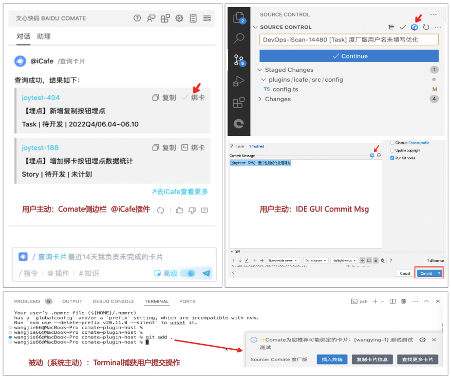
Task: Open the Do not ignore dropdown
Action: tap(316, 260)
